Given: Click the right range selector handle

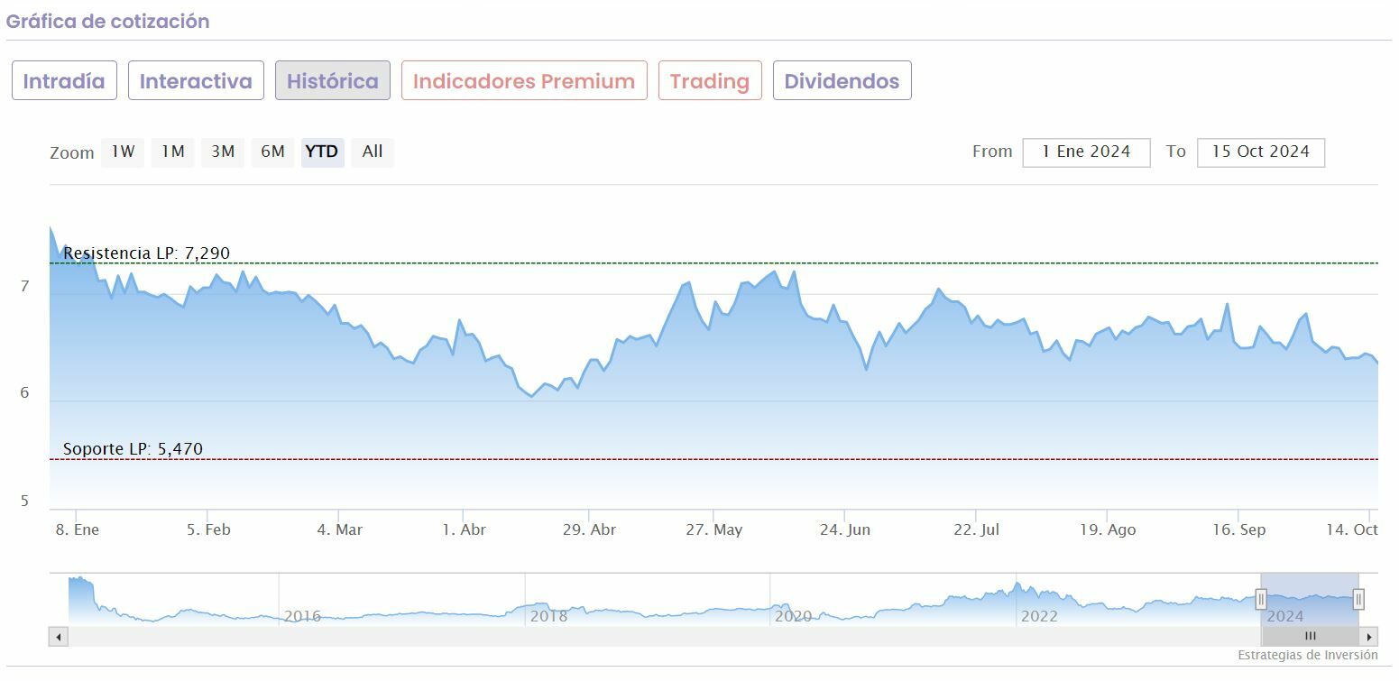Looking at the screenshot, I should tap(1358, 599).
